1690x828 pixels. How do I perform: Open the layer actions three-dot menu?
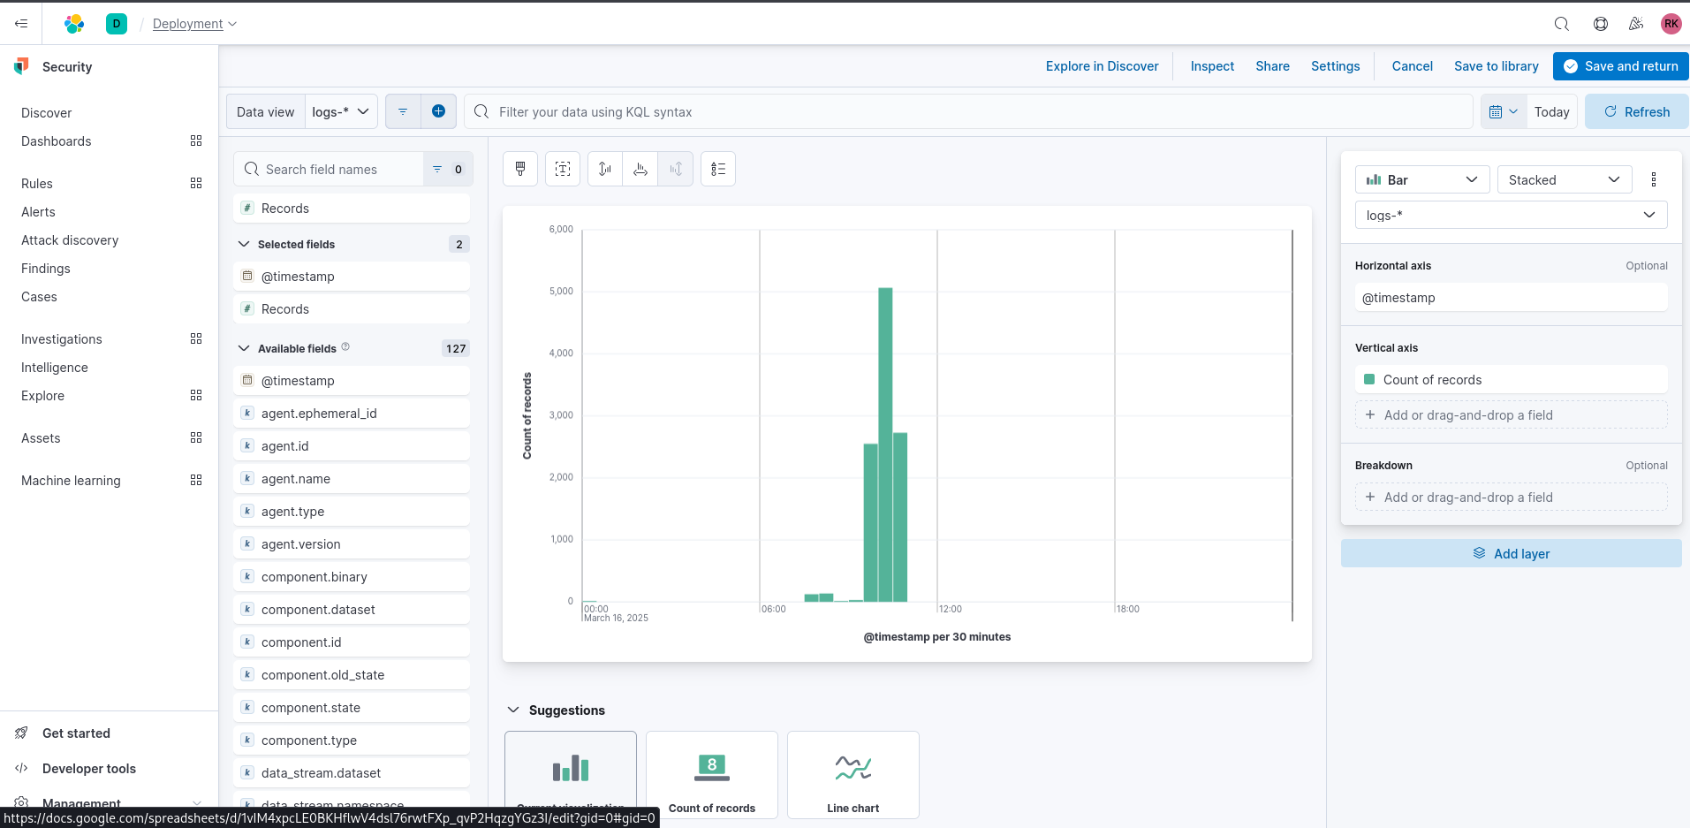pyautogui.click(x=1654, y=179)
